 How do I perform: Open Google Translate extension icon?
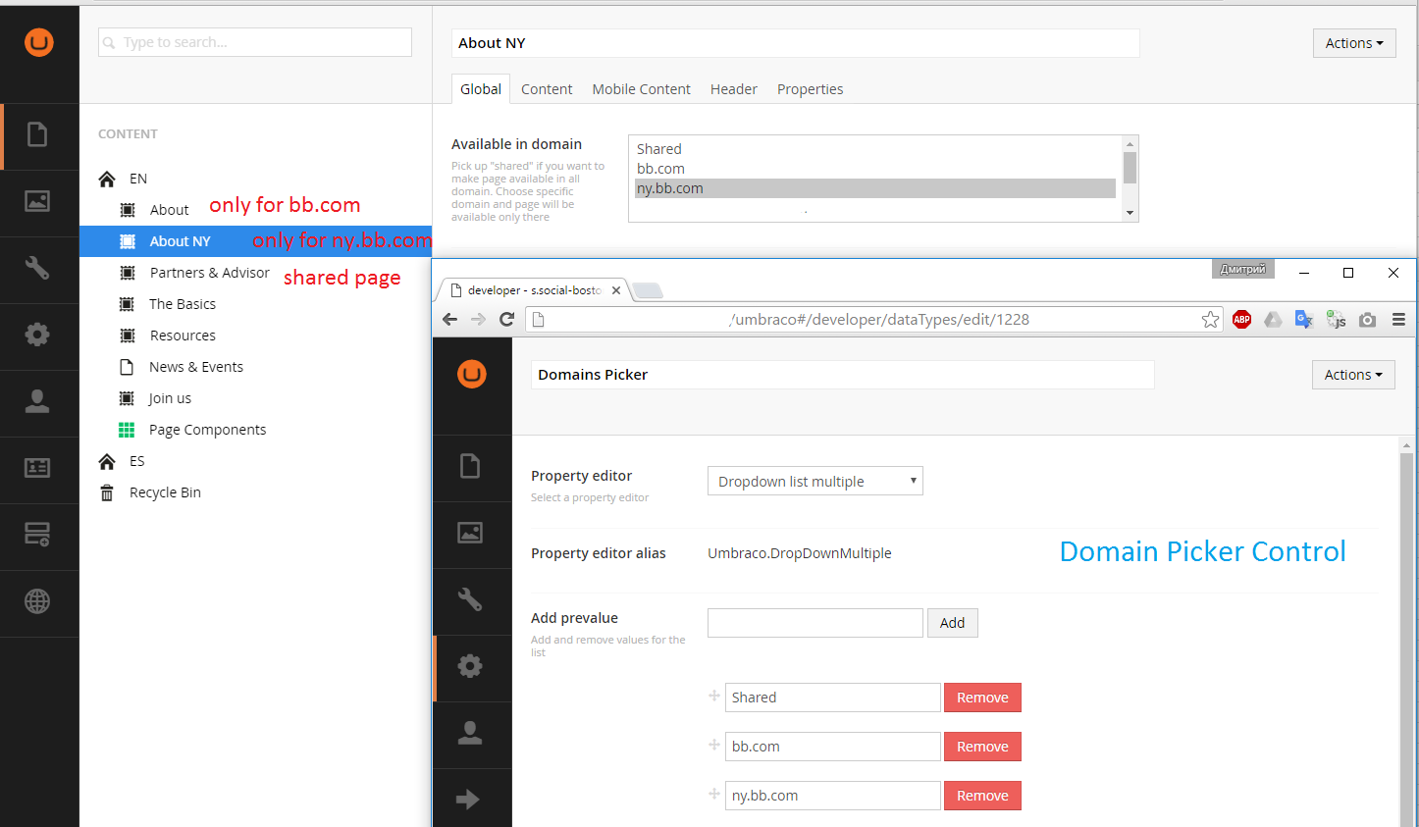click(x=1304, y=319)
